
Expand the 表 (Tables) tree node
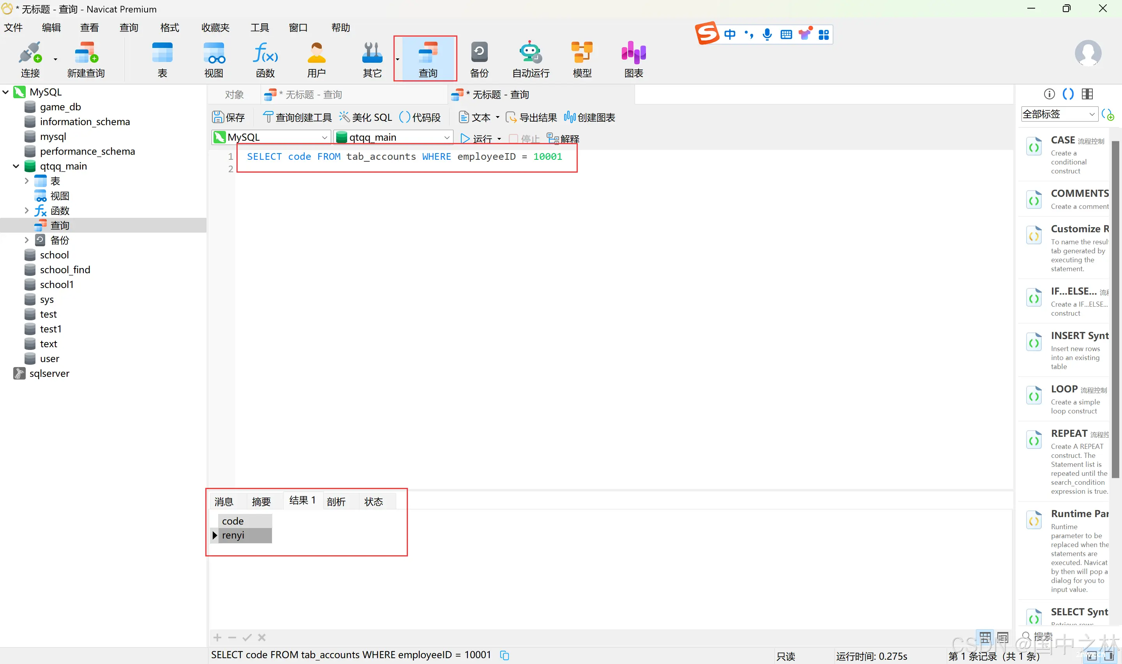pos(28,180)
